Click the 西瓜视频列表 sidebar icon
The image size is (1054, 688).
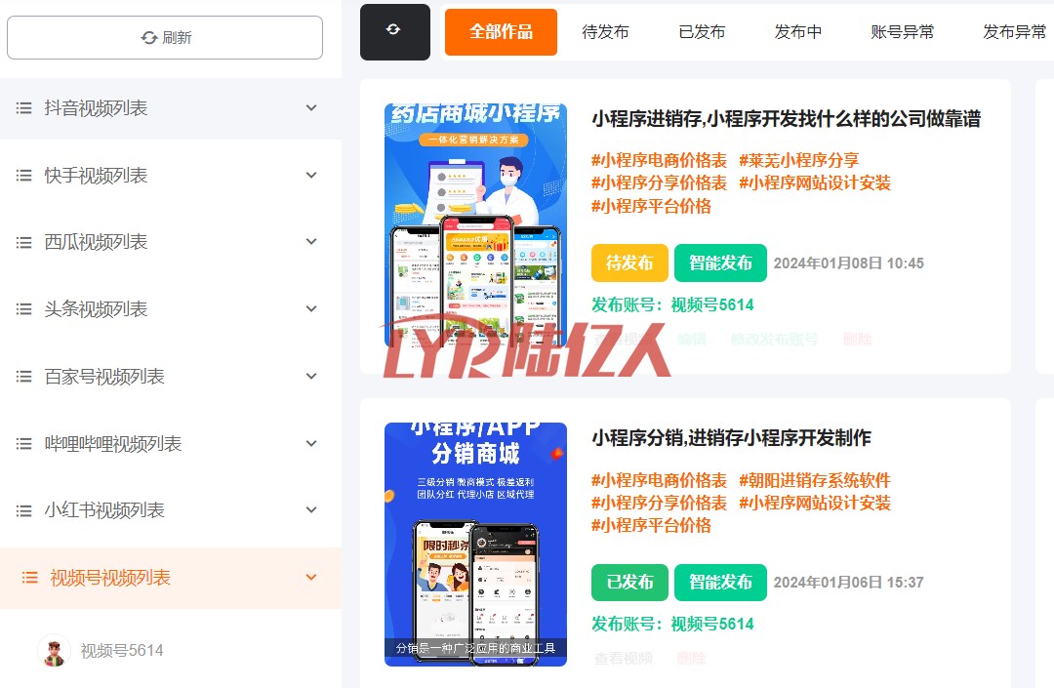25,241
